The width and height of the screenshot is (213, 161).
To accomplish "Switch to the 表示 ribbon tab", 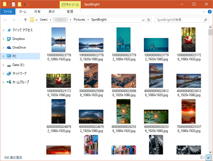I will point(52,12).
